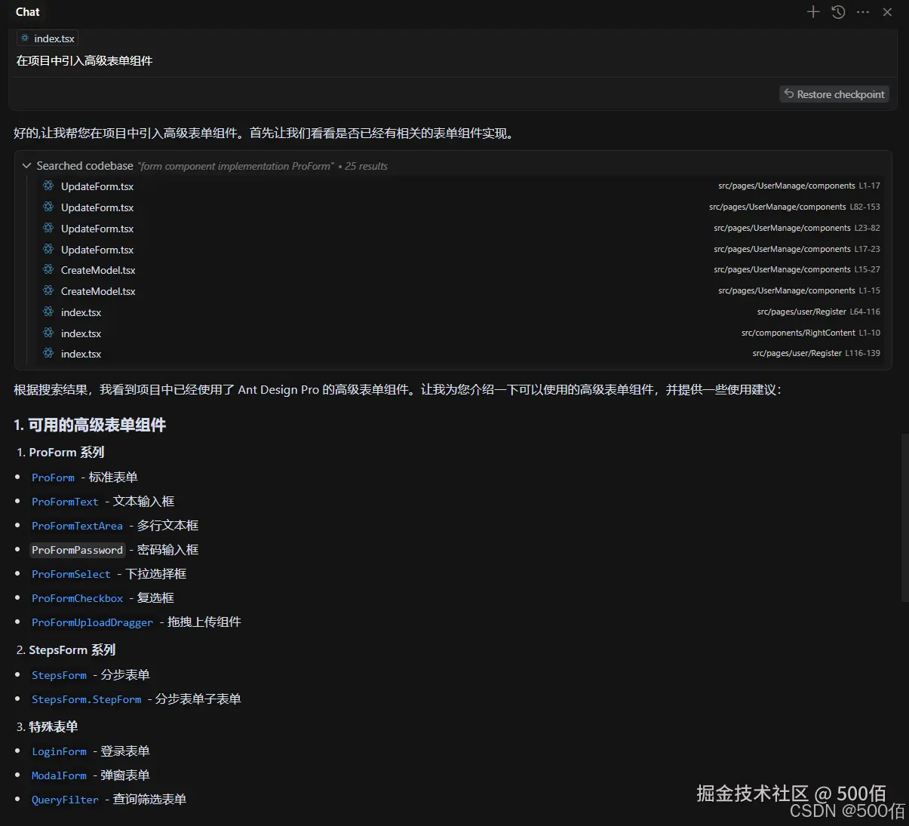Close the Chat panel

(887, 12)
